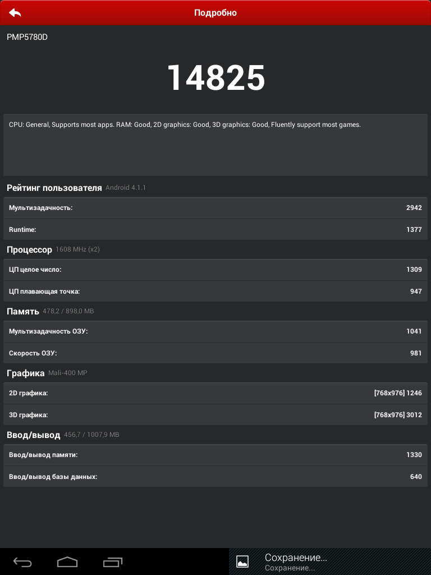Viewport: 431px width, 575px height.
Task: Tap the 3D графика result row
Action: point(215,415)
